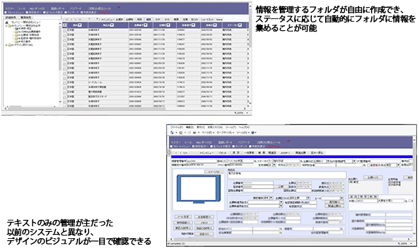This screenshot has width=419, height=250.
Task: Toggle フロートメニュー checkbox in list window
Action: tap(6, 12)
